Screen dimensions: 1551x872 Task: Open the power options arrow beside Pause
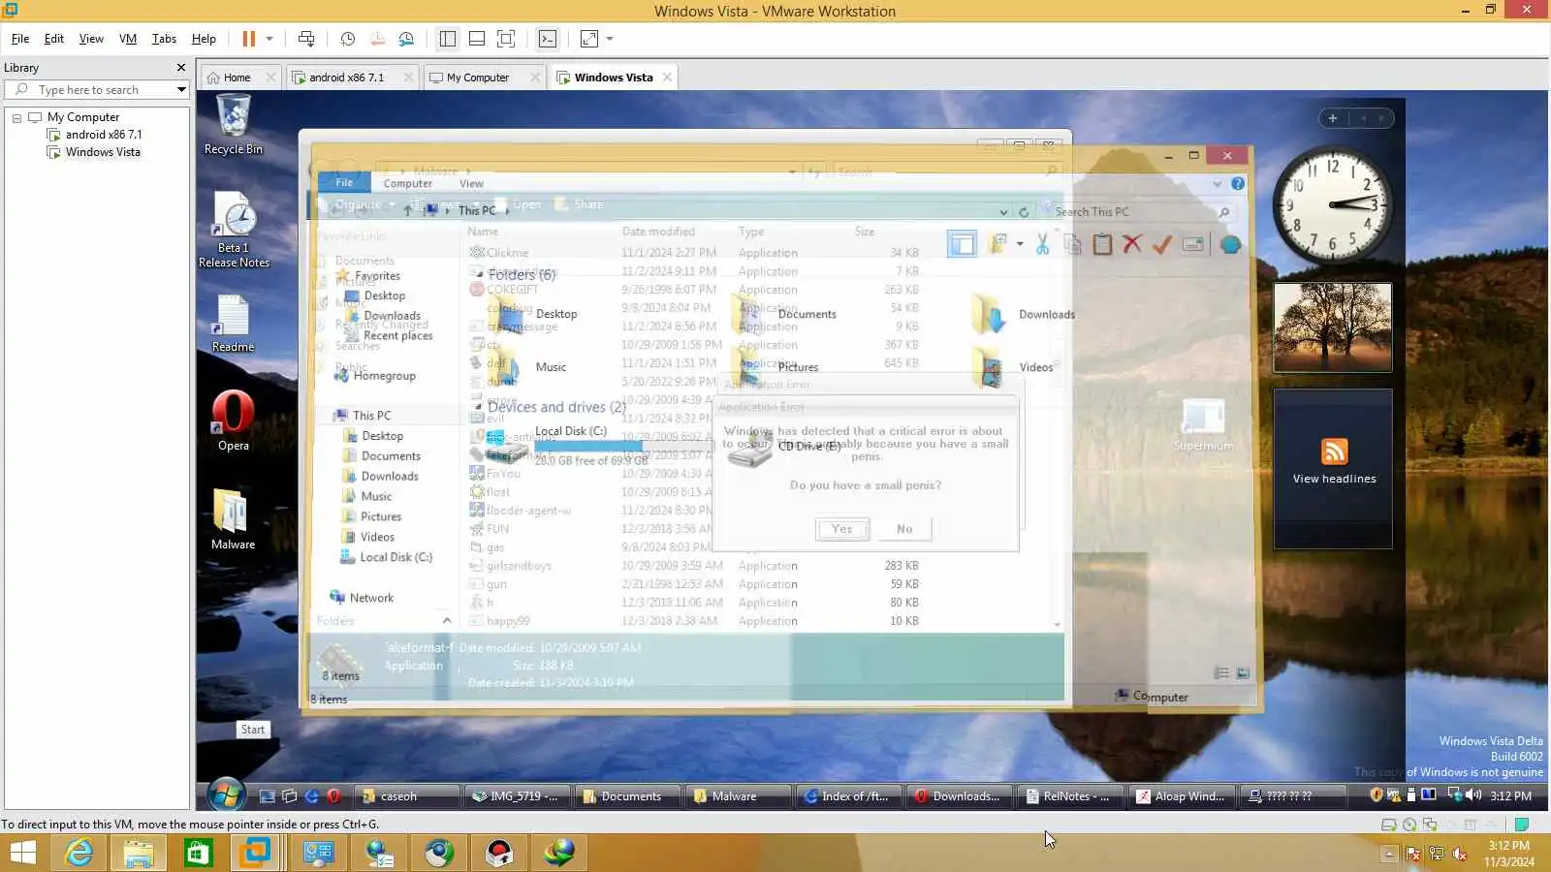(269, 39)
